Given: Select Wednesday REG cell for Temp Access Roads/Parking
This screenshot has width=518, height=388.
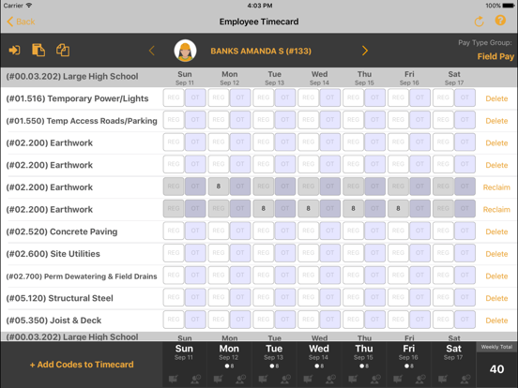Looking at the screenshot, I should (308, 120).
